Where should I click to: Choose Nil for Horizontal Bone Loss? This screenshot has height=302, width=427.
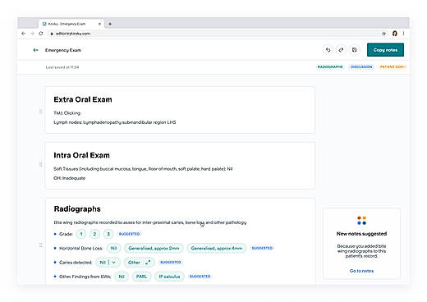point(113,248)
